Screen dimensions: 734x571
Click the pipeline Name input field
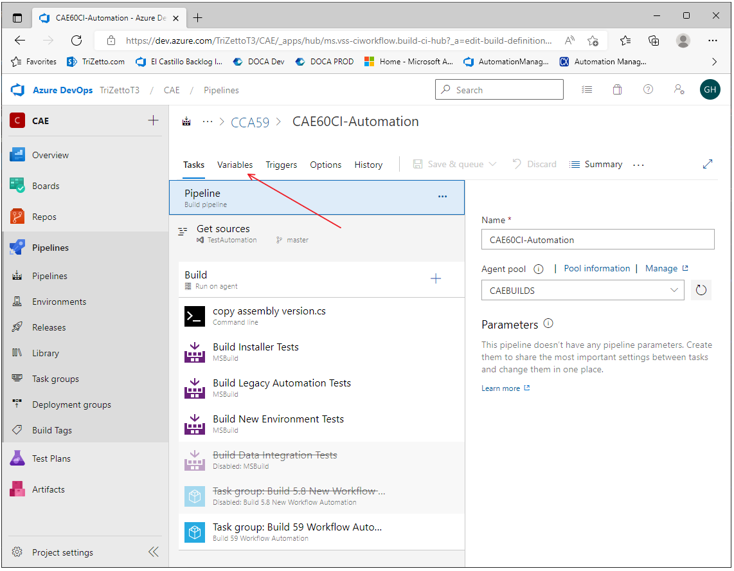(x=598, y=240)
